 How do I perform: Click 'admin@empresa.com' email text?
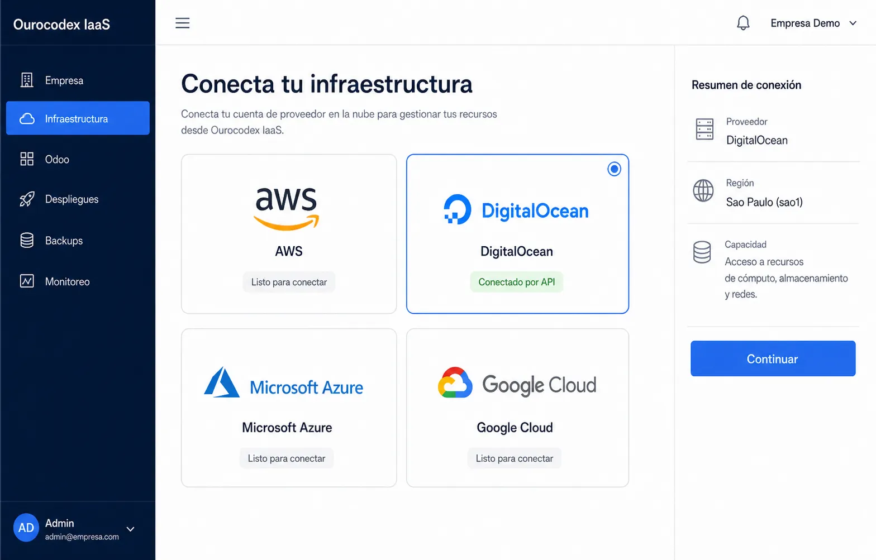coord(82,537)
